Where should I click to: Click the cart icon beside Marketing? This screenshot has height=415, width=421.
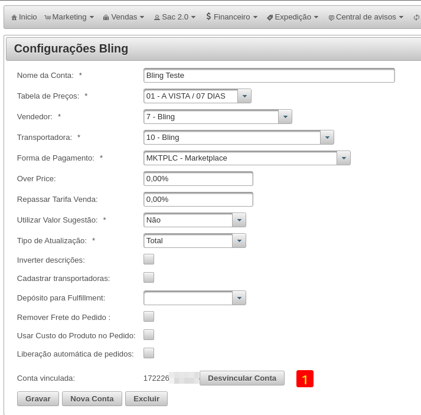click(47, 18)
